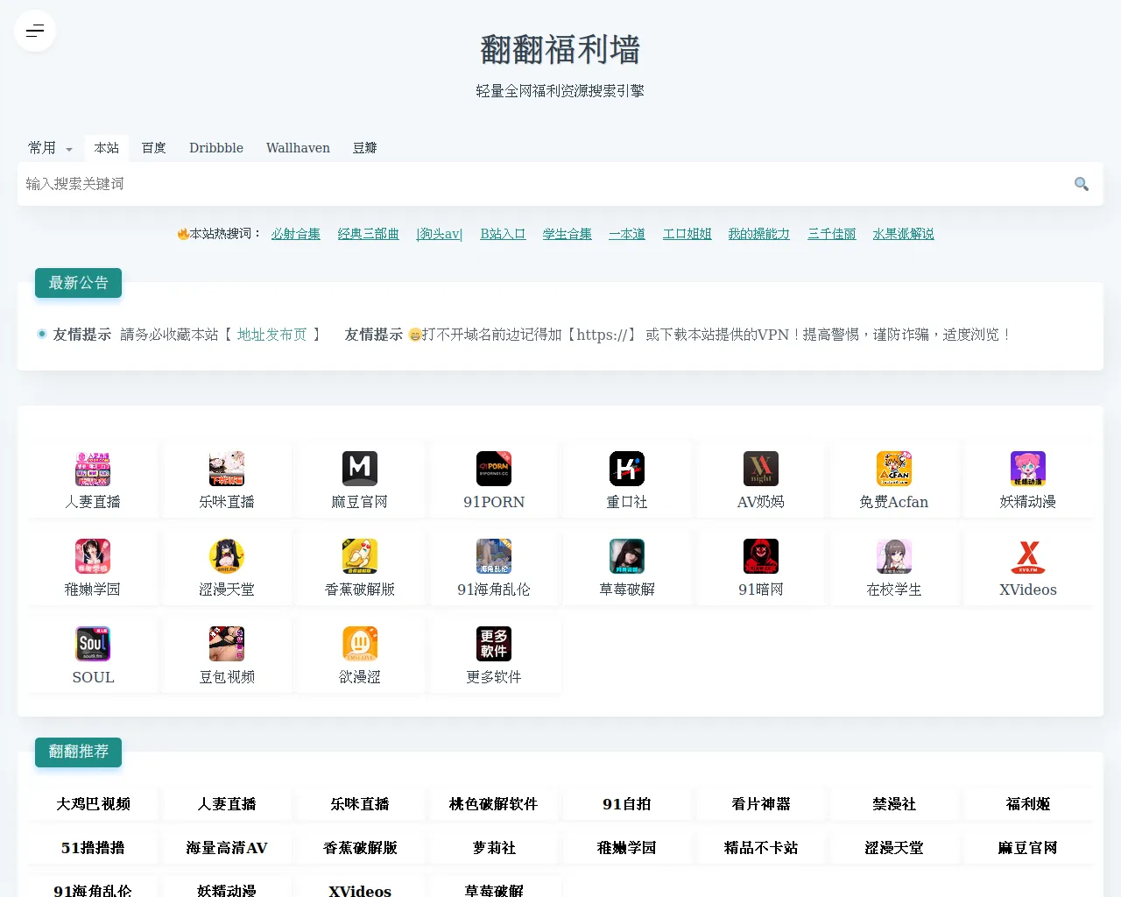Image resolution: width=1121 pixels, height=897 pixels.
Task: Click the magnifier search icon
Action: click(x=1082, y=184)
